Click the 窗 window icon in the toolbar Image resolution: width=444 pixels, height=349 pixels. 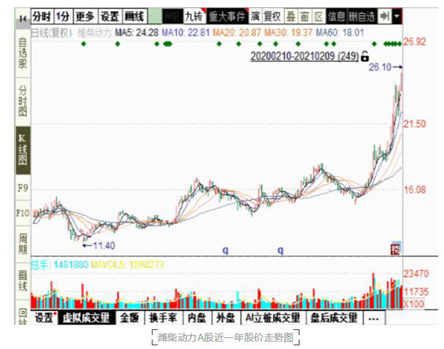point(304,16)
